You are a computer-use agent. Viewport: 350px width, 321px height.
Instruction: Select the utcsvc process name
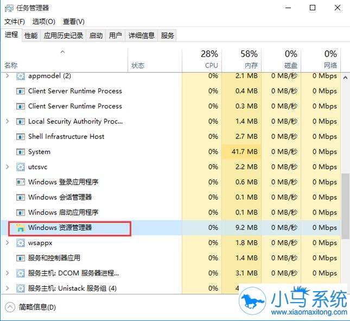[37, 167]
